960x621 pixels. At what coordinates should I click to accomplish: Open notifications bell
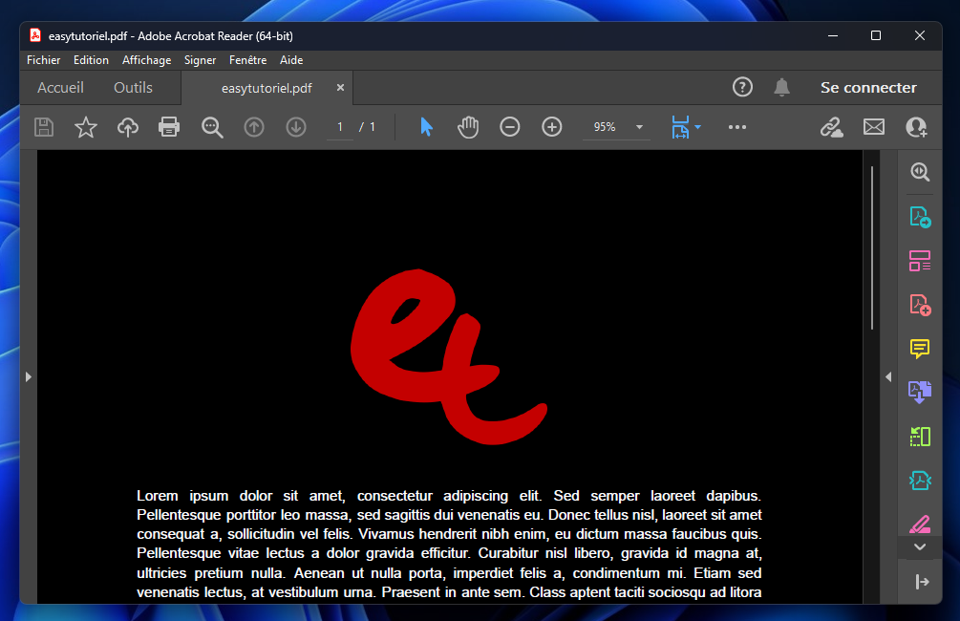click(781, 87)
